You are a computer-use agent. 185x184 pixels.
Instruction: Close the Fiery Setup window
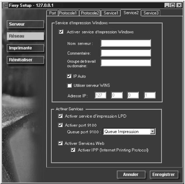click(x=179, y=5)
